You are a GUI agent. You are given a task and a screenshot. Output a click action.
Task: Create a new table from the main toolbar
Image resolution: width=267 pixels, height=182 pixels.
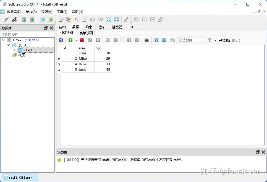(x=42, y=19)
